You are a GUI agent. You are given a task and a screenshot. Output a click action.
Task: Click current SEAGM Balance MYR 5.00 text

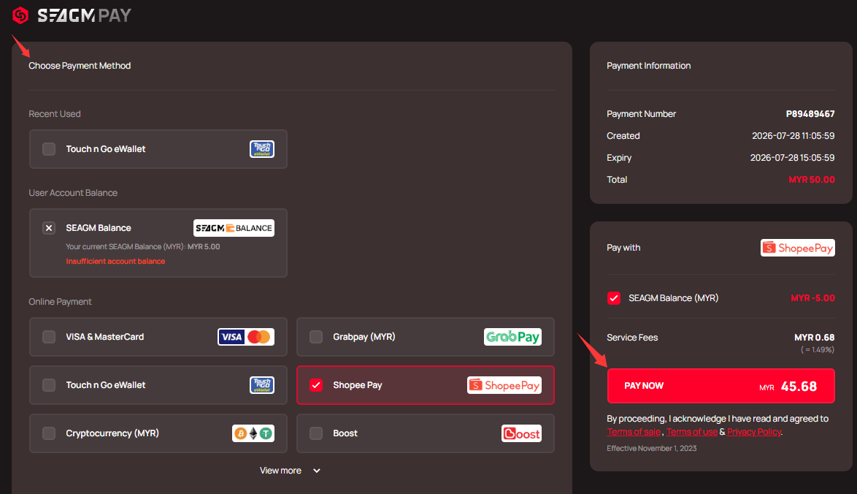(142, 247)
